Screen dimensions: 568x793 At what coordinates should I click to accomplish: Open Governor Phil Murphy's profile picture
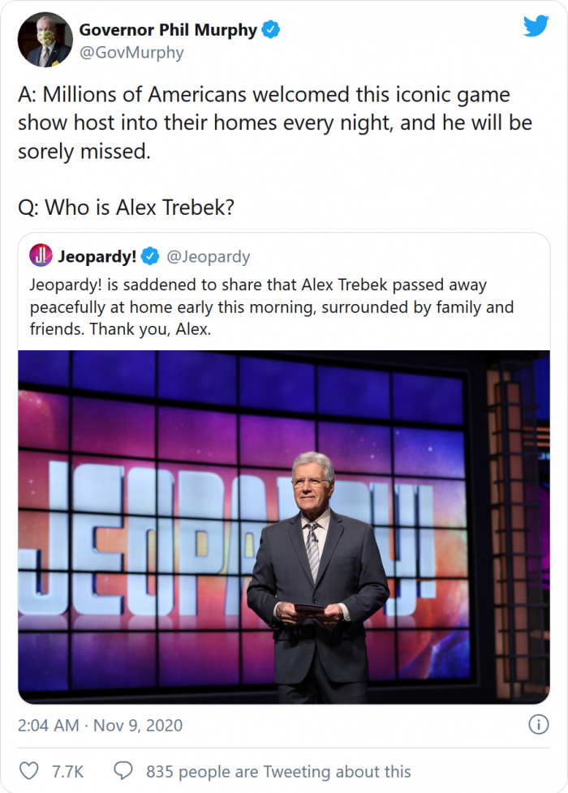(45, 41)
